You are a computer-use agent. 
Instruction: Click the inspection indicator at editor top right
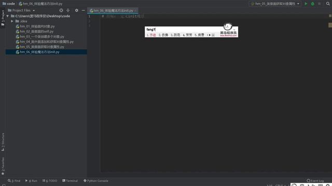330,16
